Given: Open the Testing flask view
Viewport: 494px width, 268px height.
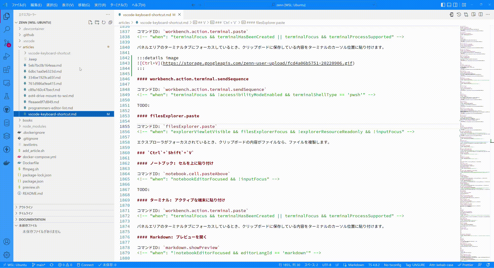Looking at the screenshot, I should click(7, 96).
